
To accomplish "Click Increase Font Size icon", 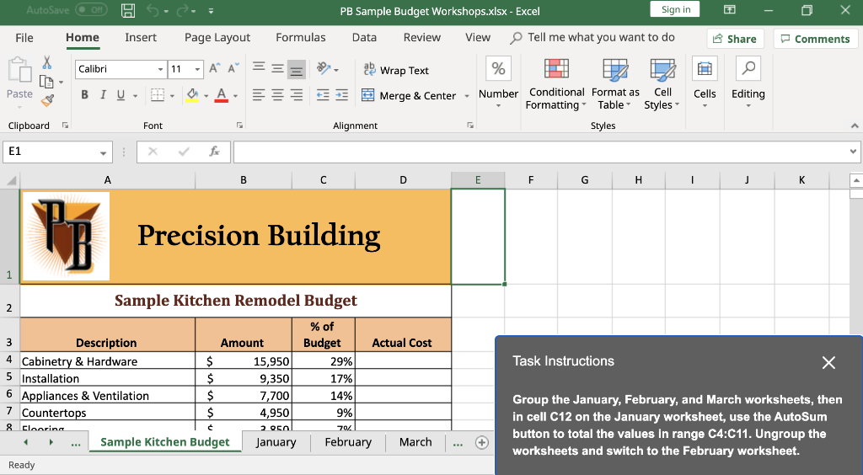I will tap(215, 68).
